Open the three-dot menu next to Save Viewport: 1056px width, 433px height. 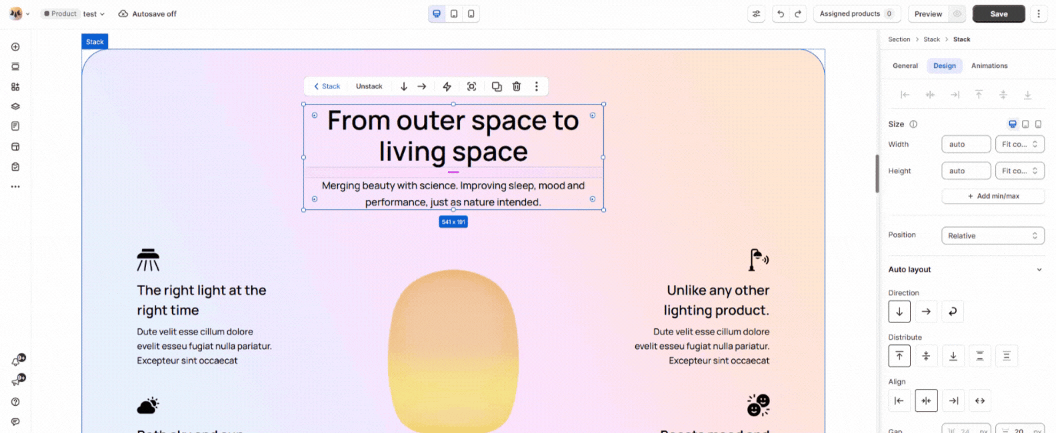pyautogui.click(x=1038, y=14)
